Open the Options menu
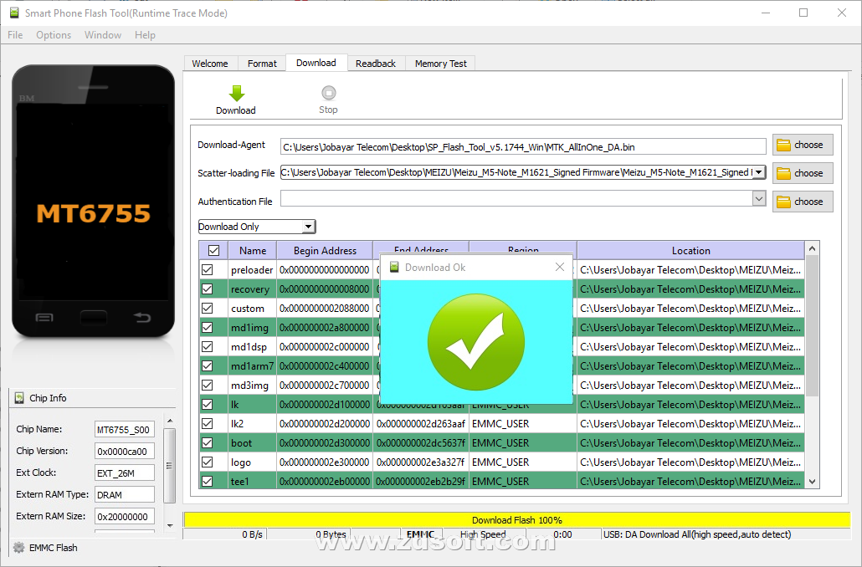The image size is (862, 567). click(53, 35)
